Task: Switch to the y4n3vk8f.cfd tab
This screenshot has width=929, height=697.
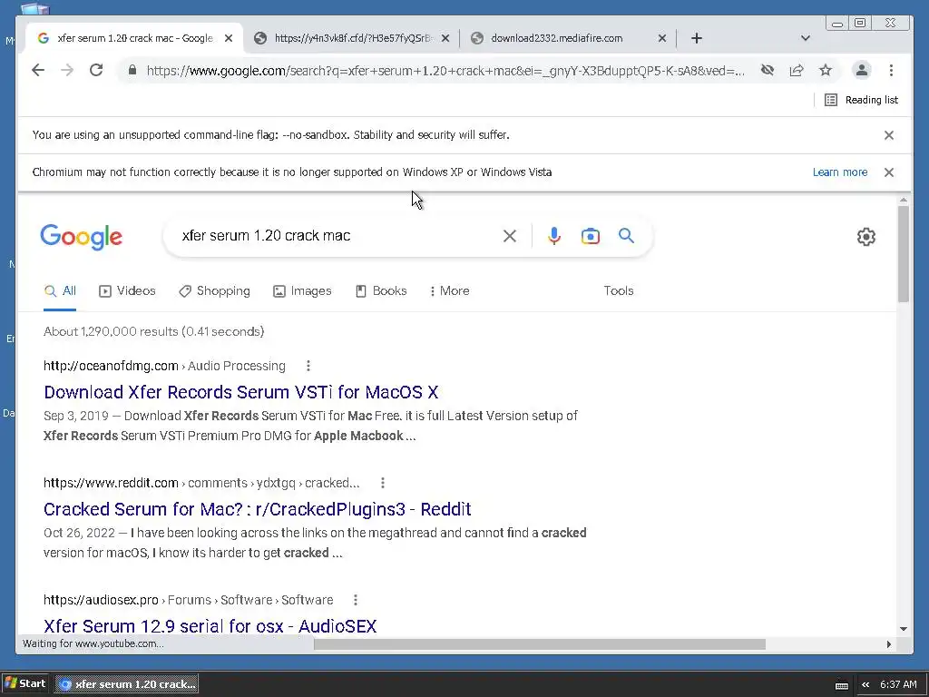Action: (352, 38)
